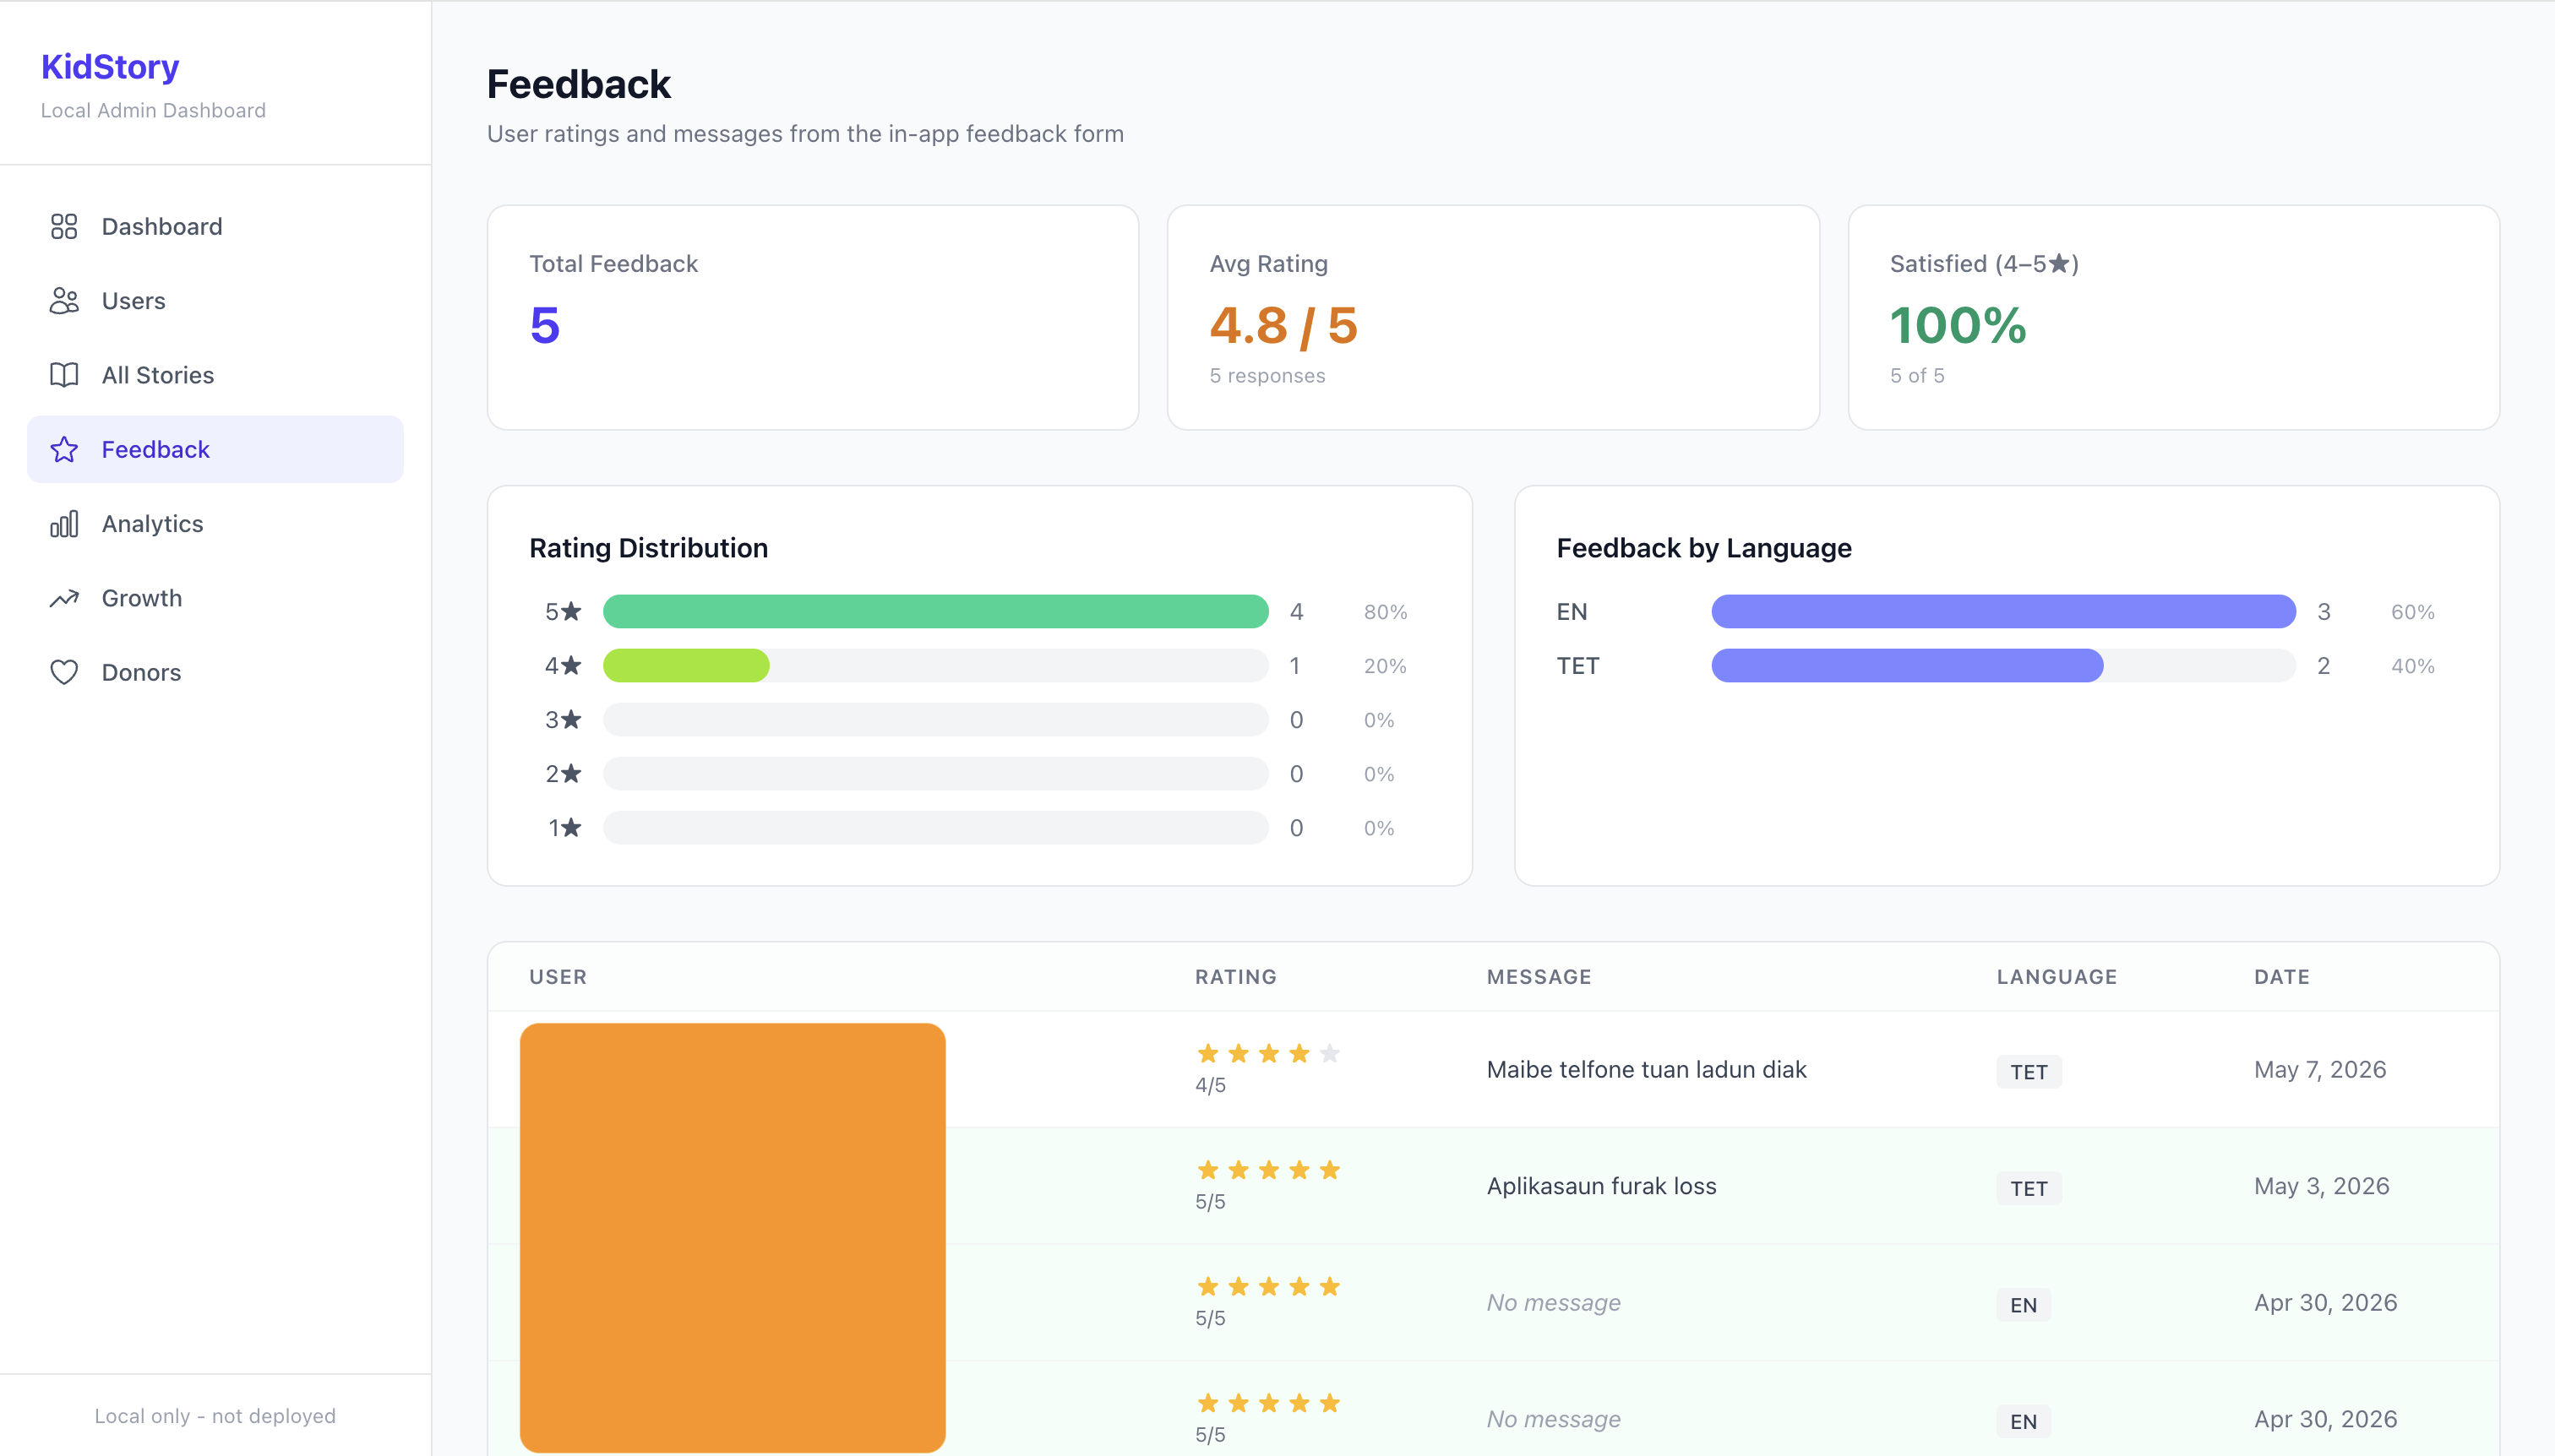
Task: Click message 'Aplikasaun furak loss'
Action: coord(1602,1186)
